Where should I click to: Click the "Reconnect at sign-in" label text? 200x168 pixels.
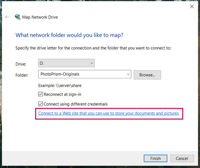62,94
